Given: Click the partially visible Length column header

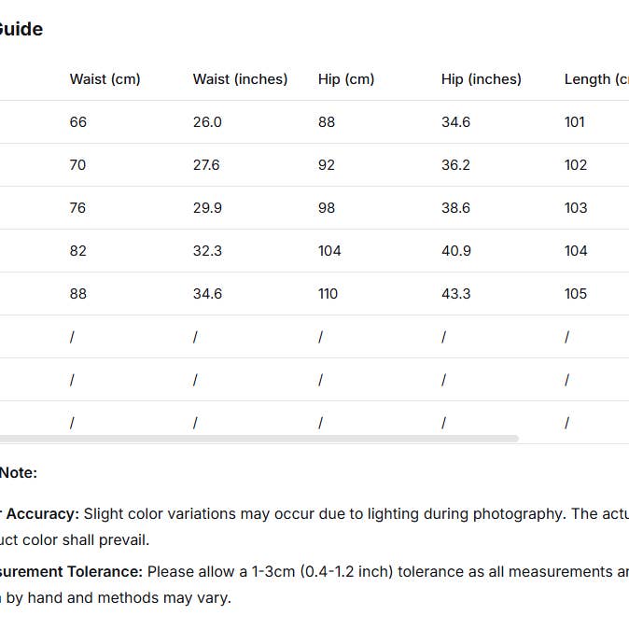Looking at the screenshot, I should click(x=595, y=79).
